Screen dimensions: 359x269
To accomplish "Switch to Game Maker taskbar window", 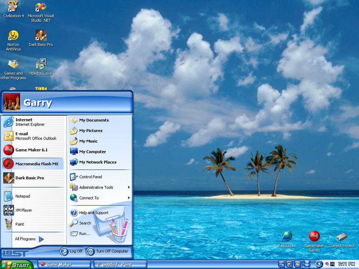I will 64,264.
